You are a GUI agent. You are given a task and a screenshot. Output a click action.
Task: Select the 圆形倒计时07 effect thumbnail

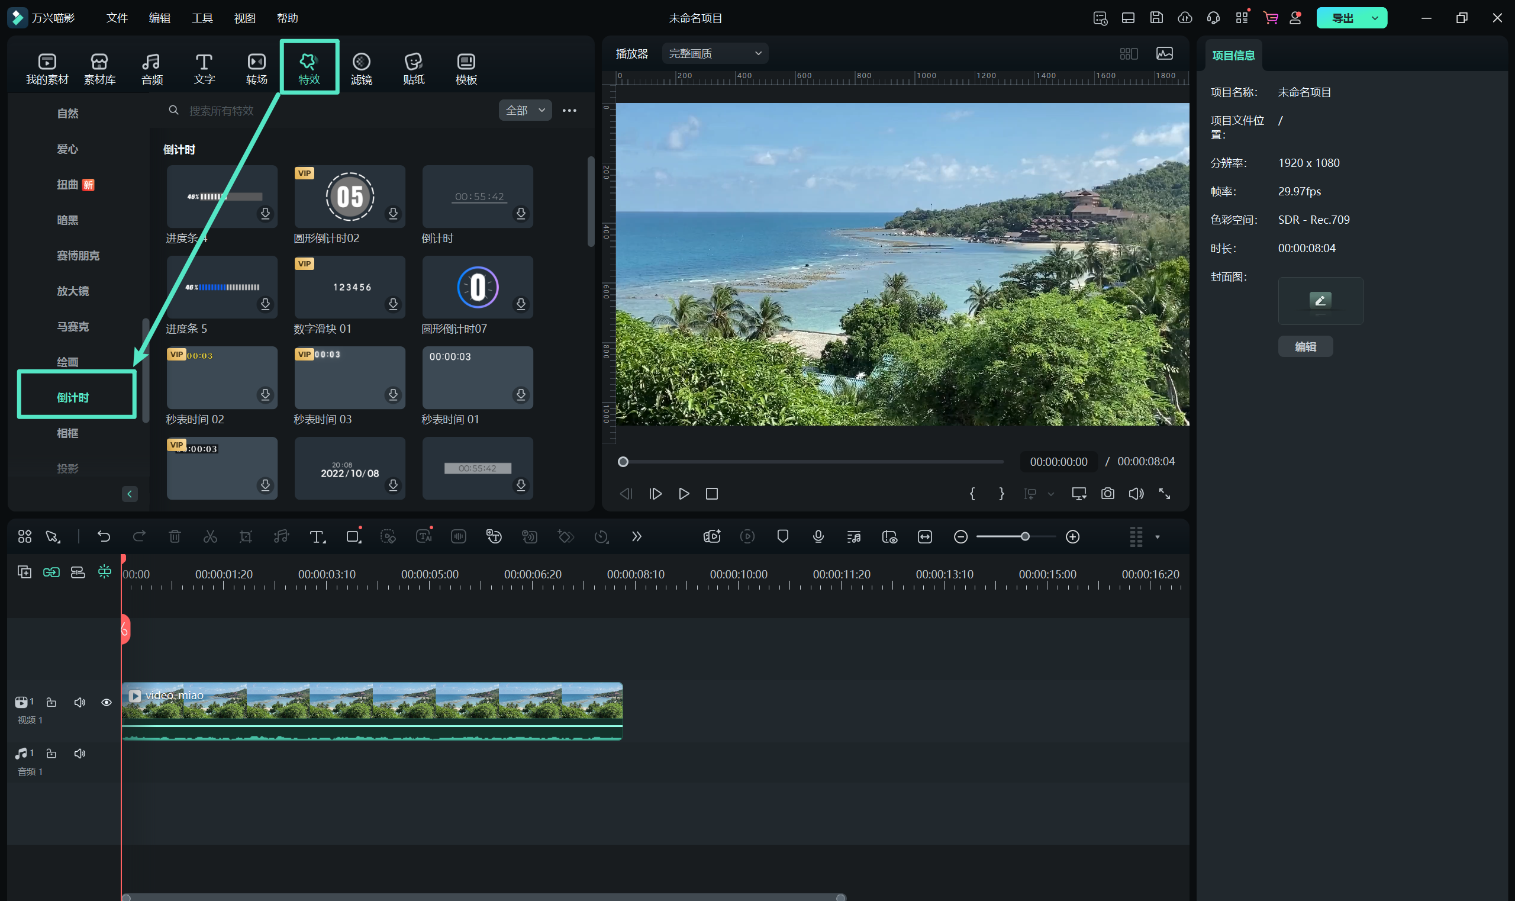(477, 287)
